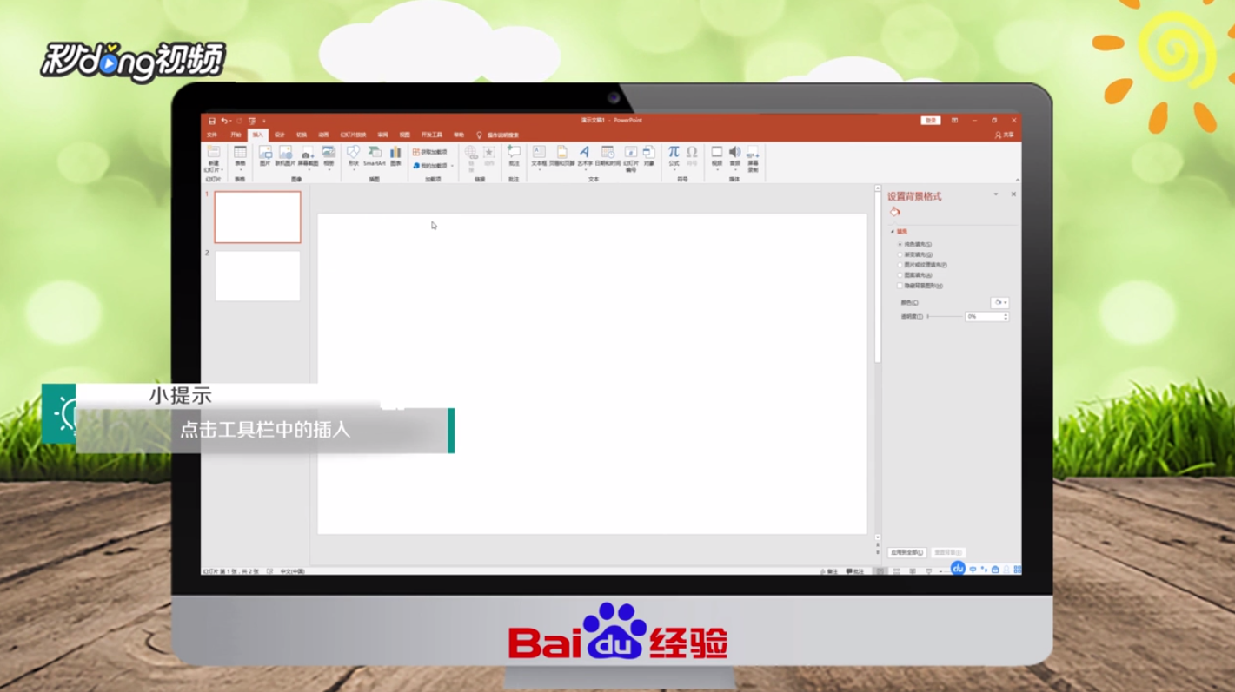Click the Screen Recording (屏幕录制) icon
1235x692 pixels.
753,152
